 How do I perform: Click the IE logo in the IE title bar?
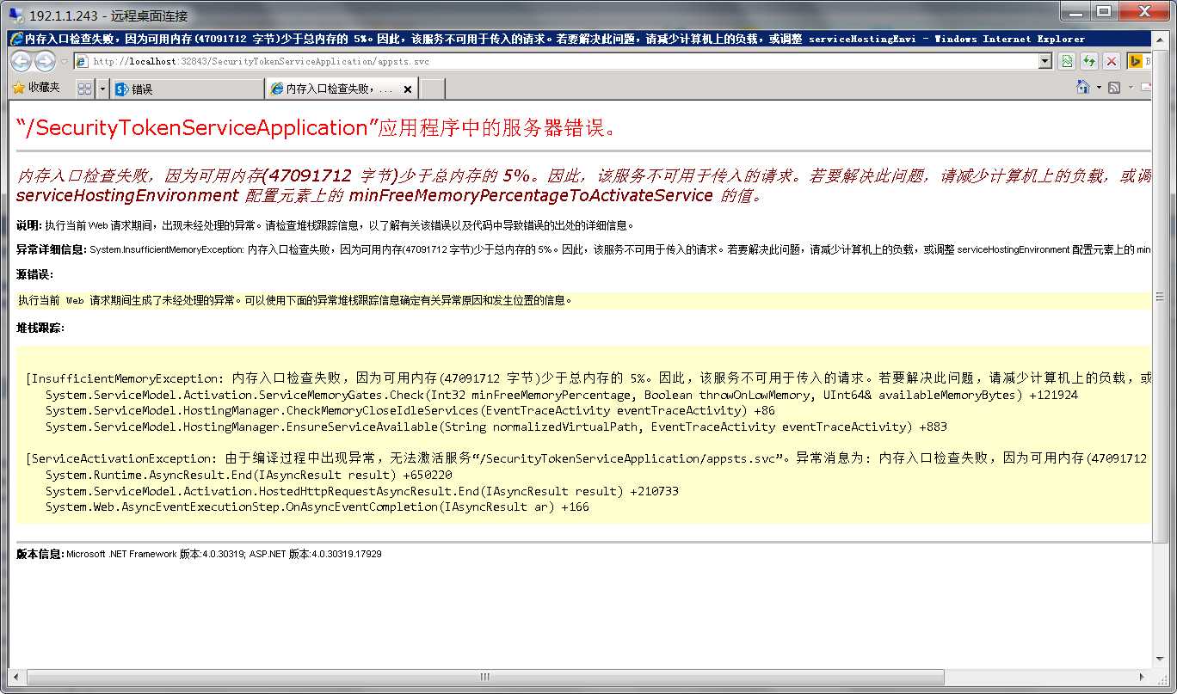tap(16, 39)
